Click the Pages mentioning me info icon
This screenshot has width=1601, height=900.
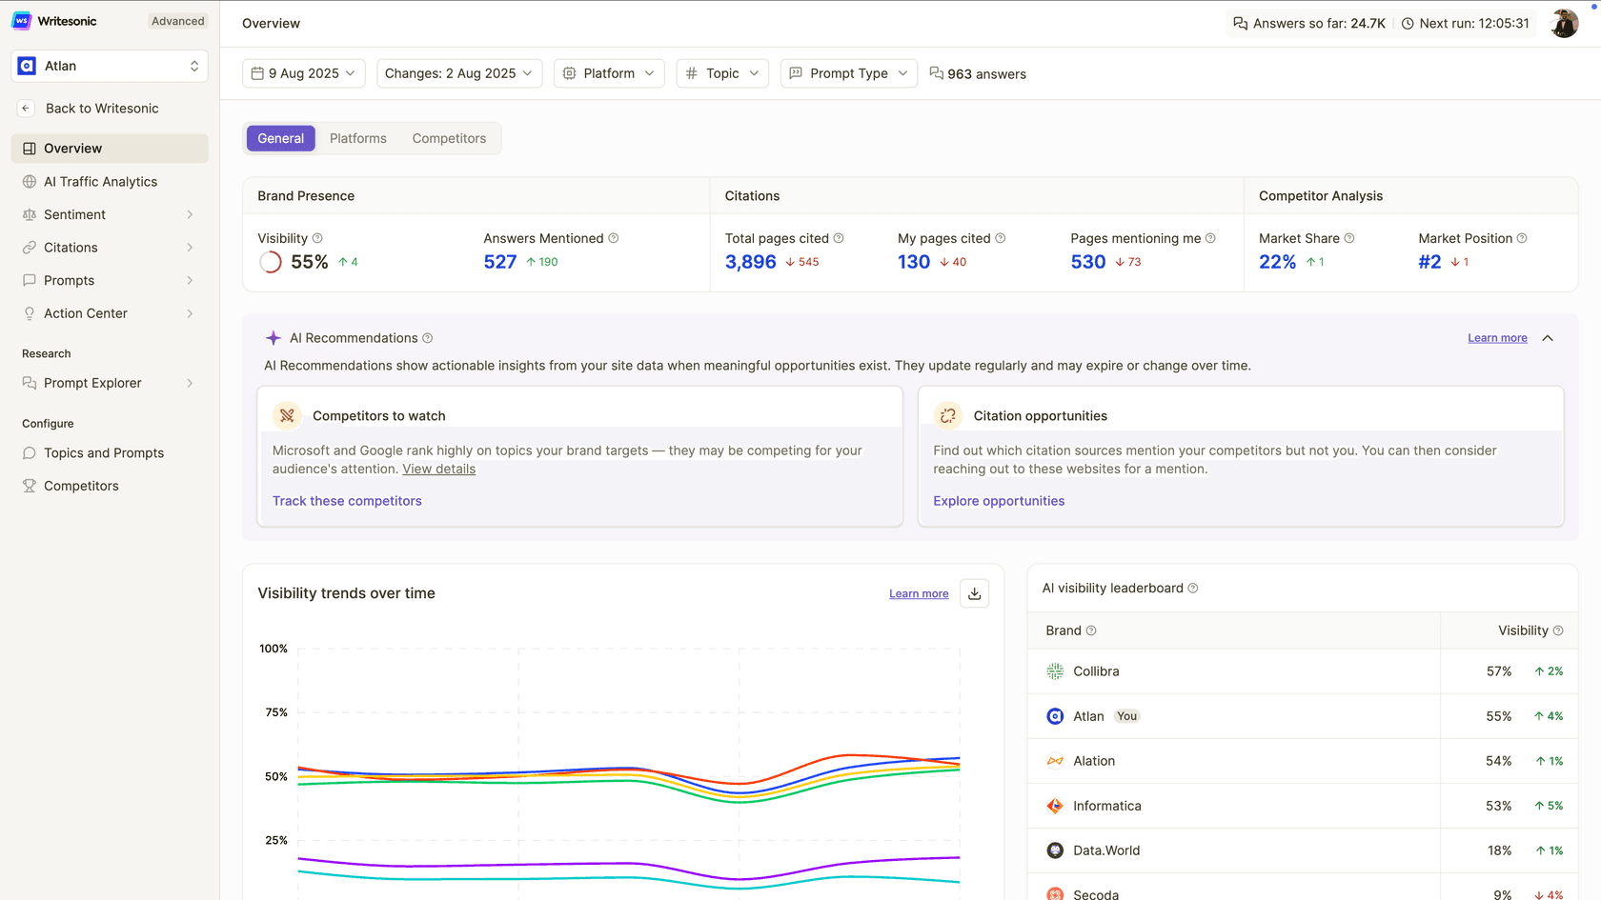1210,238
